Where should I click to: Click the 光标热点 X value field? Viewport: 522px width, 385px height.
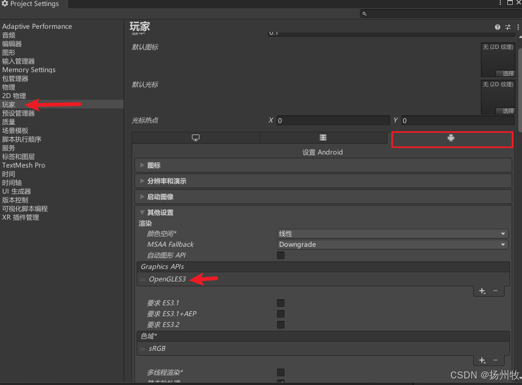[333, 120]
